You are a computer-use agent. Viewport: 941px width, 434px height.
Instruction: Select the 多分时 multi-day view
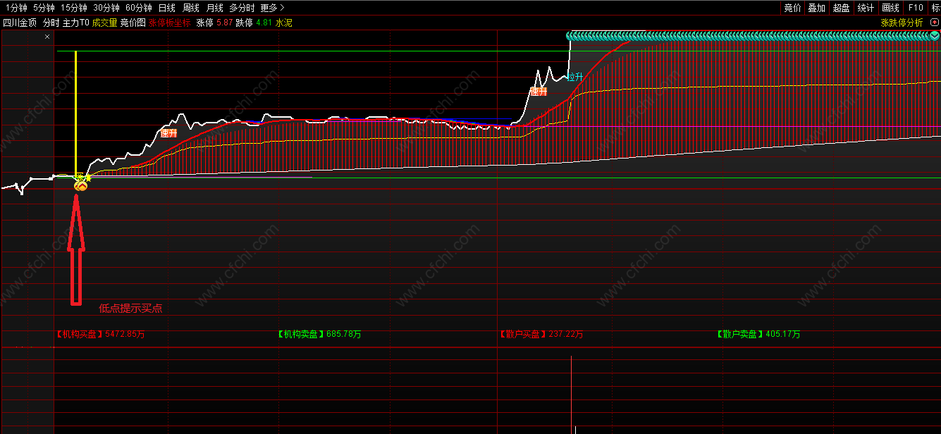click(242, 8)
